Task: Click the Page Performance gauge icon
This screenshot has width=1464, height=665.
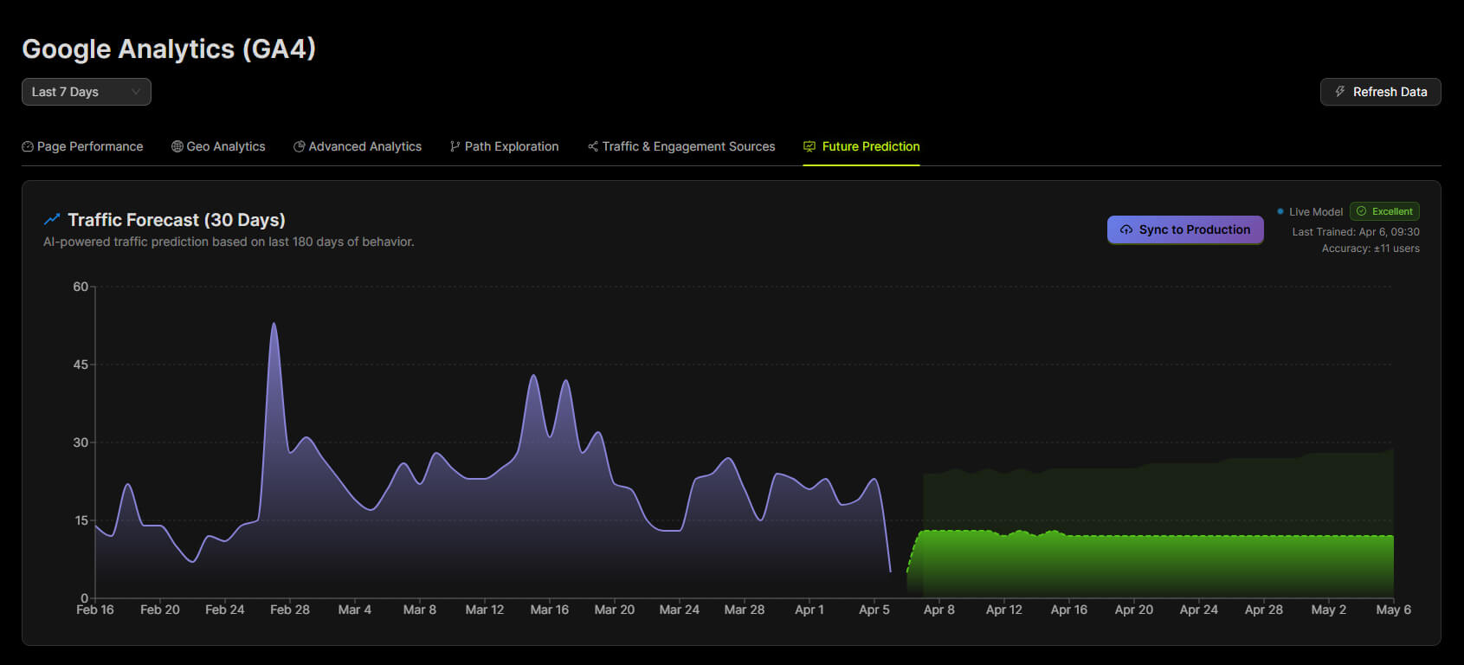Action: pos(28,146)
